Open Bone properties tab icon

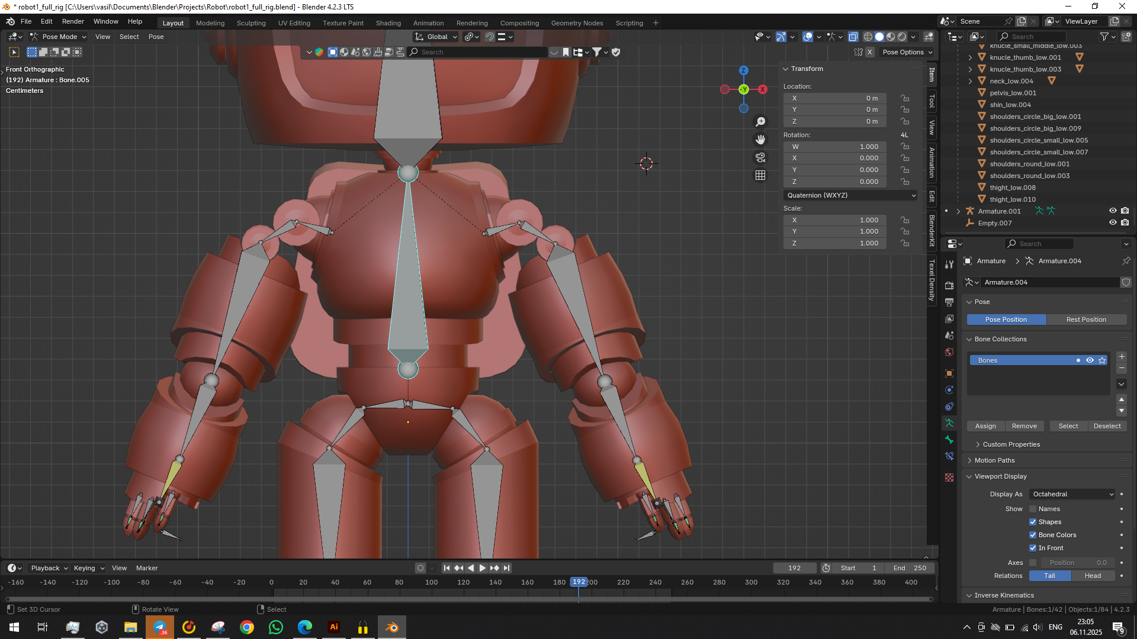949,440
